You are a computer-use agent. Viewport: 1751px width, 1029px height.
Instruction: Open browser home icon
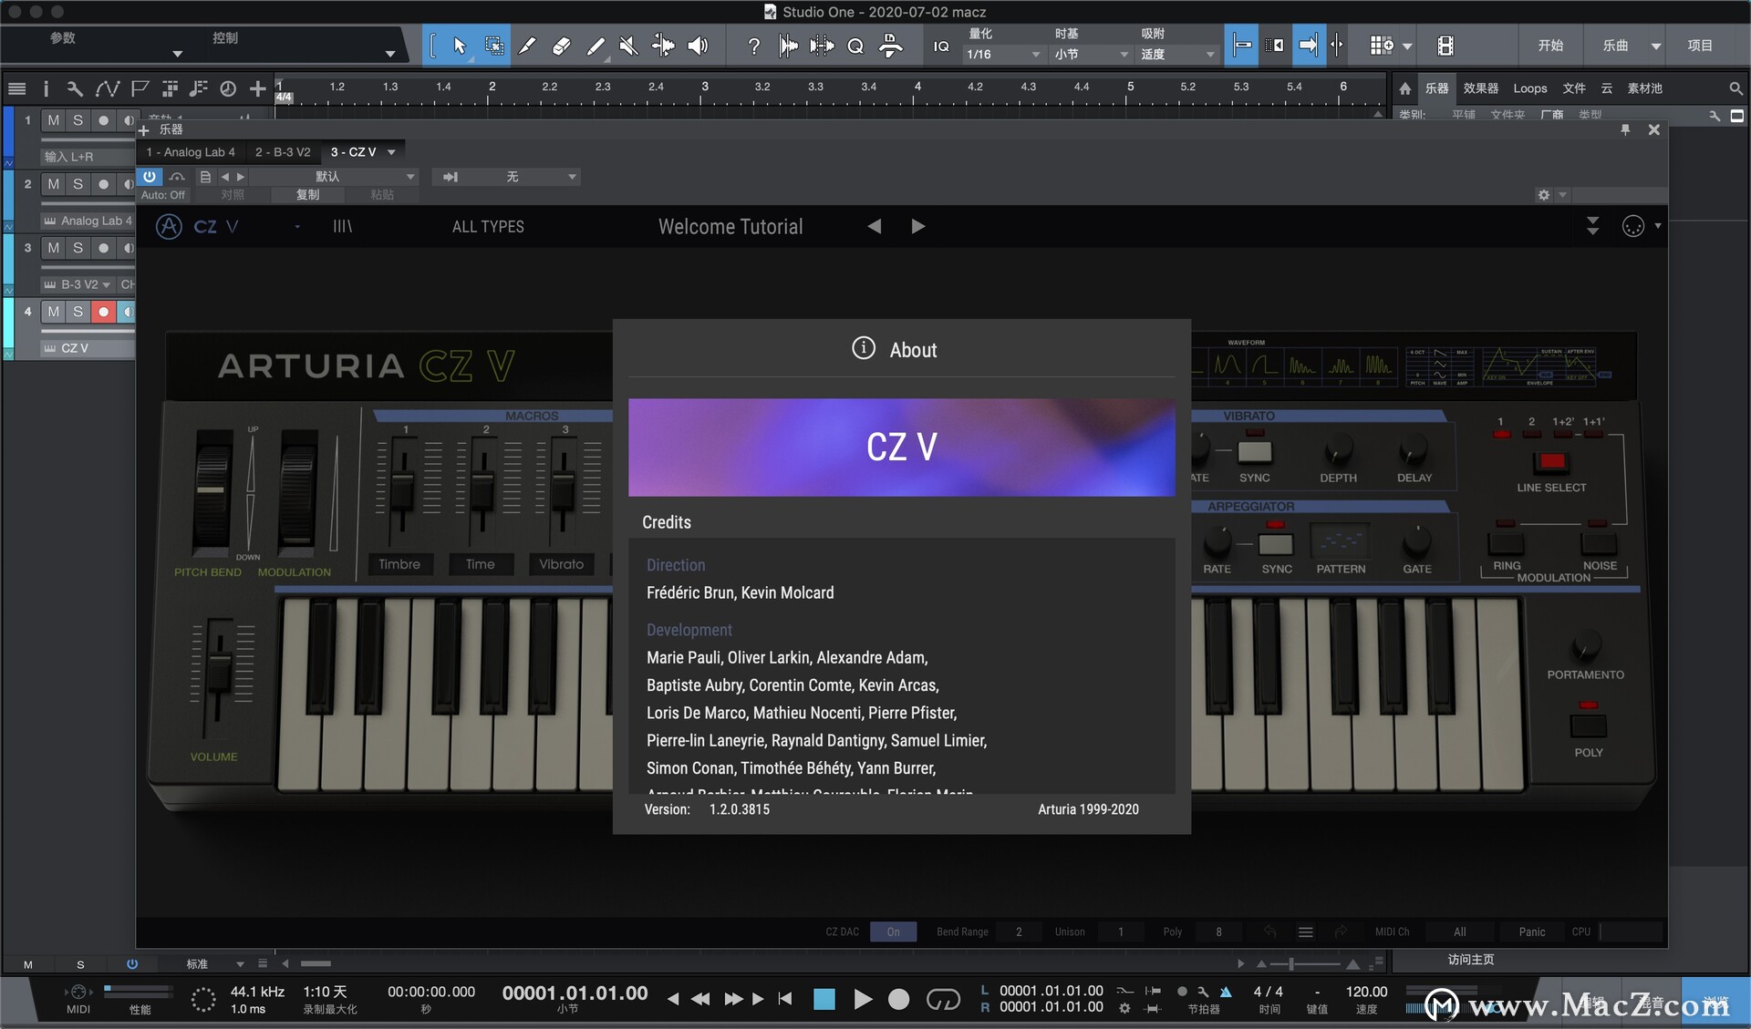click(1405, 88)
